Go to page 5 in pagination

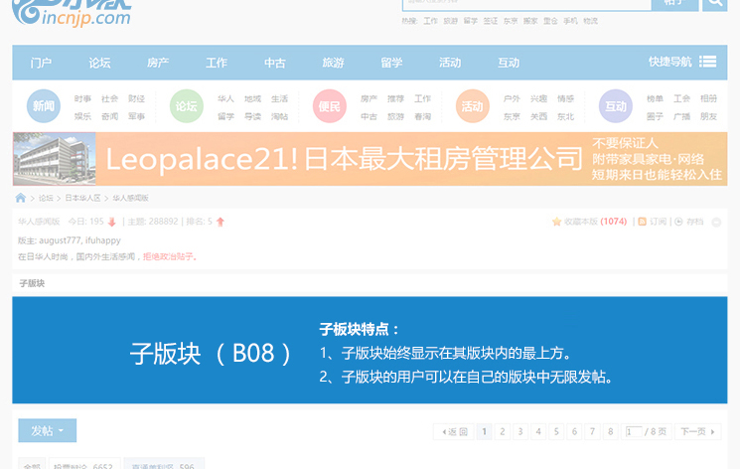point(556,431)
